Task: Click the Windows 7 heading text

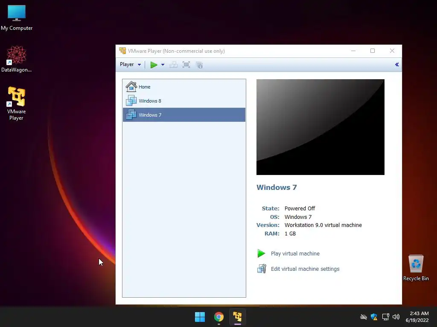Action: (277, 187)
